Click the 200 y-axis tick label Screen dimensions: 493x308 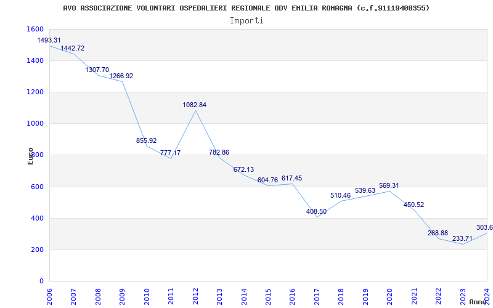[x=37, y=249]
